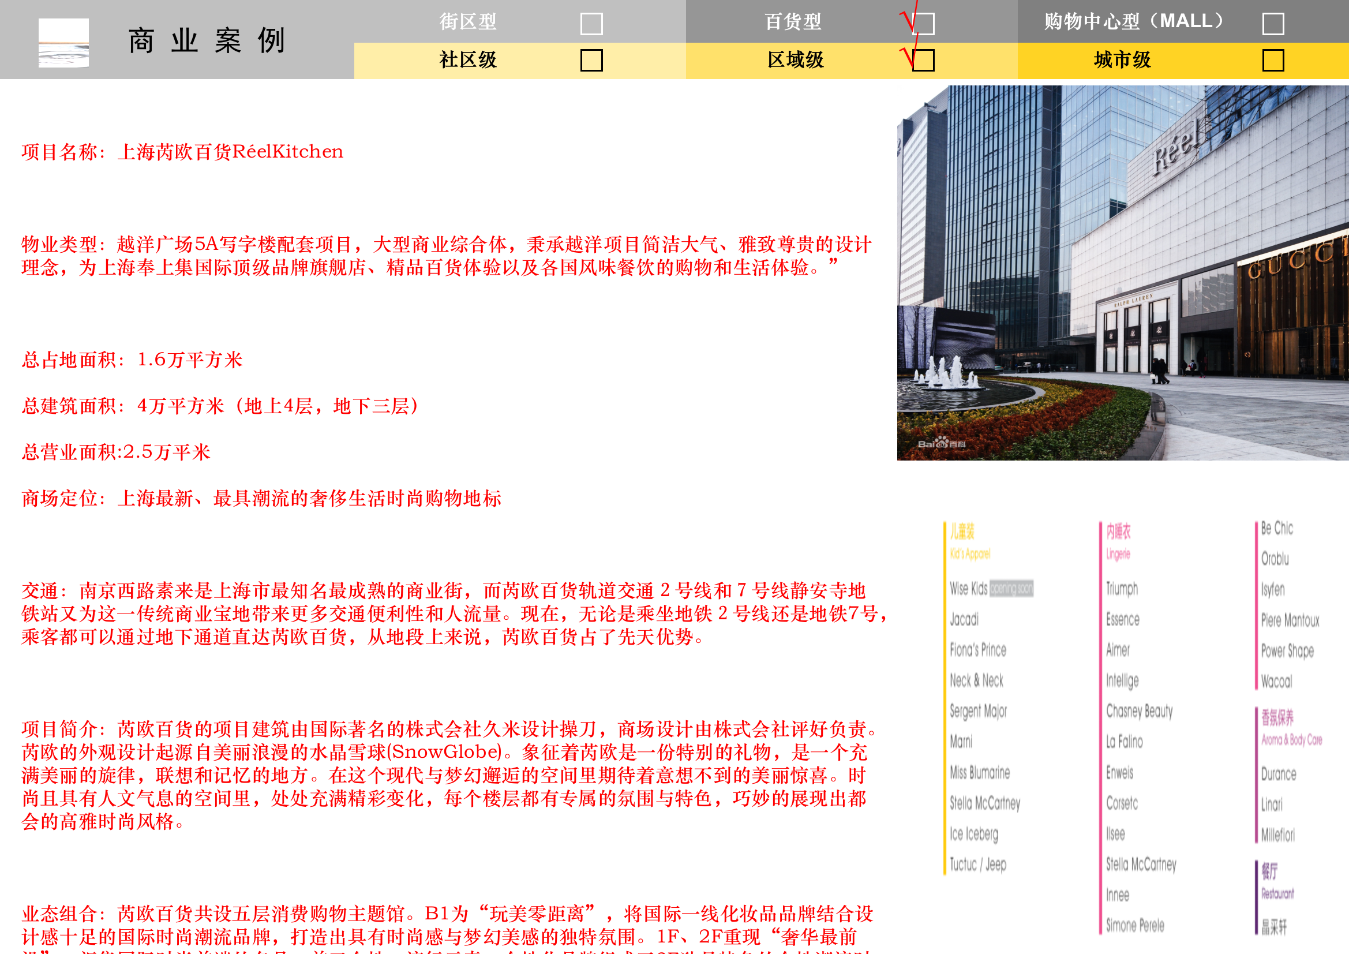Click the 餐厅 Restaurant heading
Viewport: 1349px width, 954px height.
1277,881
